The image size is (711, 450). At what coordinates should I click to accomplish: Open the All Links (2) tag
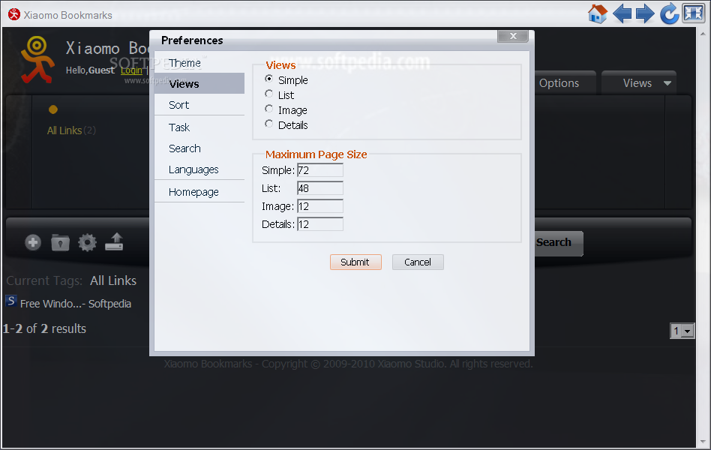pyautogui.click(x=71, y=130)
